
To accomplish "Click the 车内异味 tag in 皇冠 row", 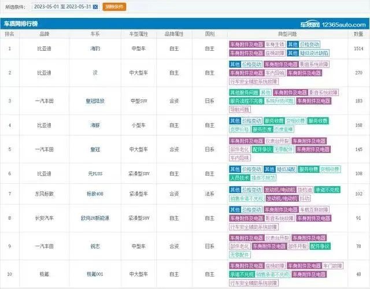I will tap(240, 158).
